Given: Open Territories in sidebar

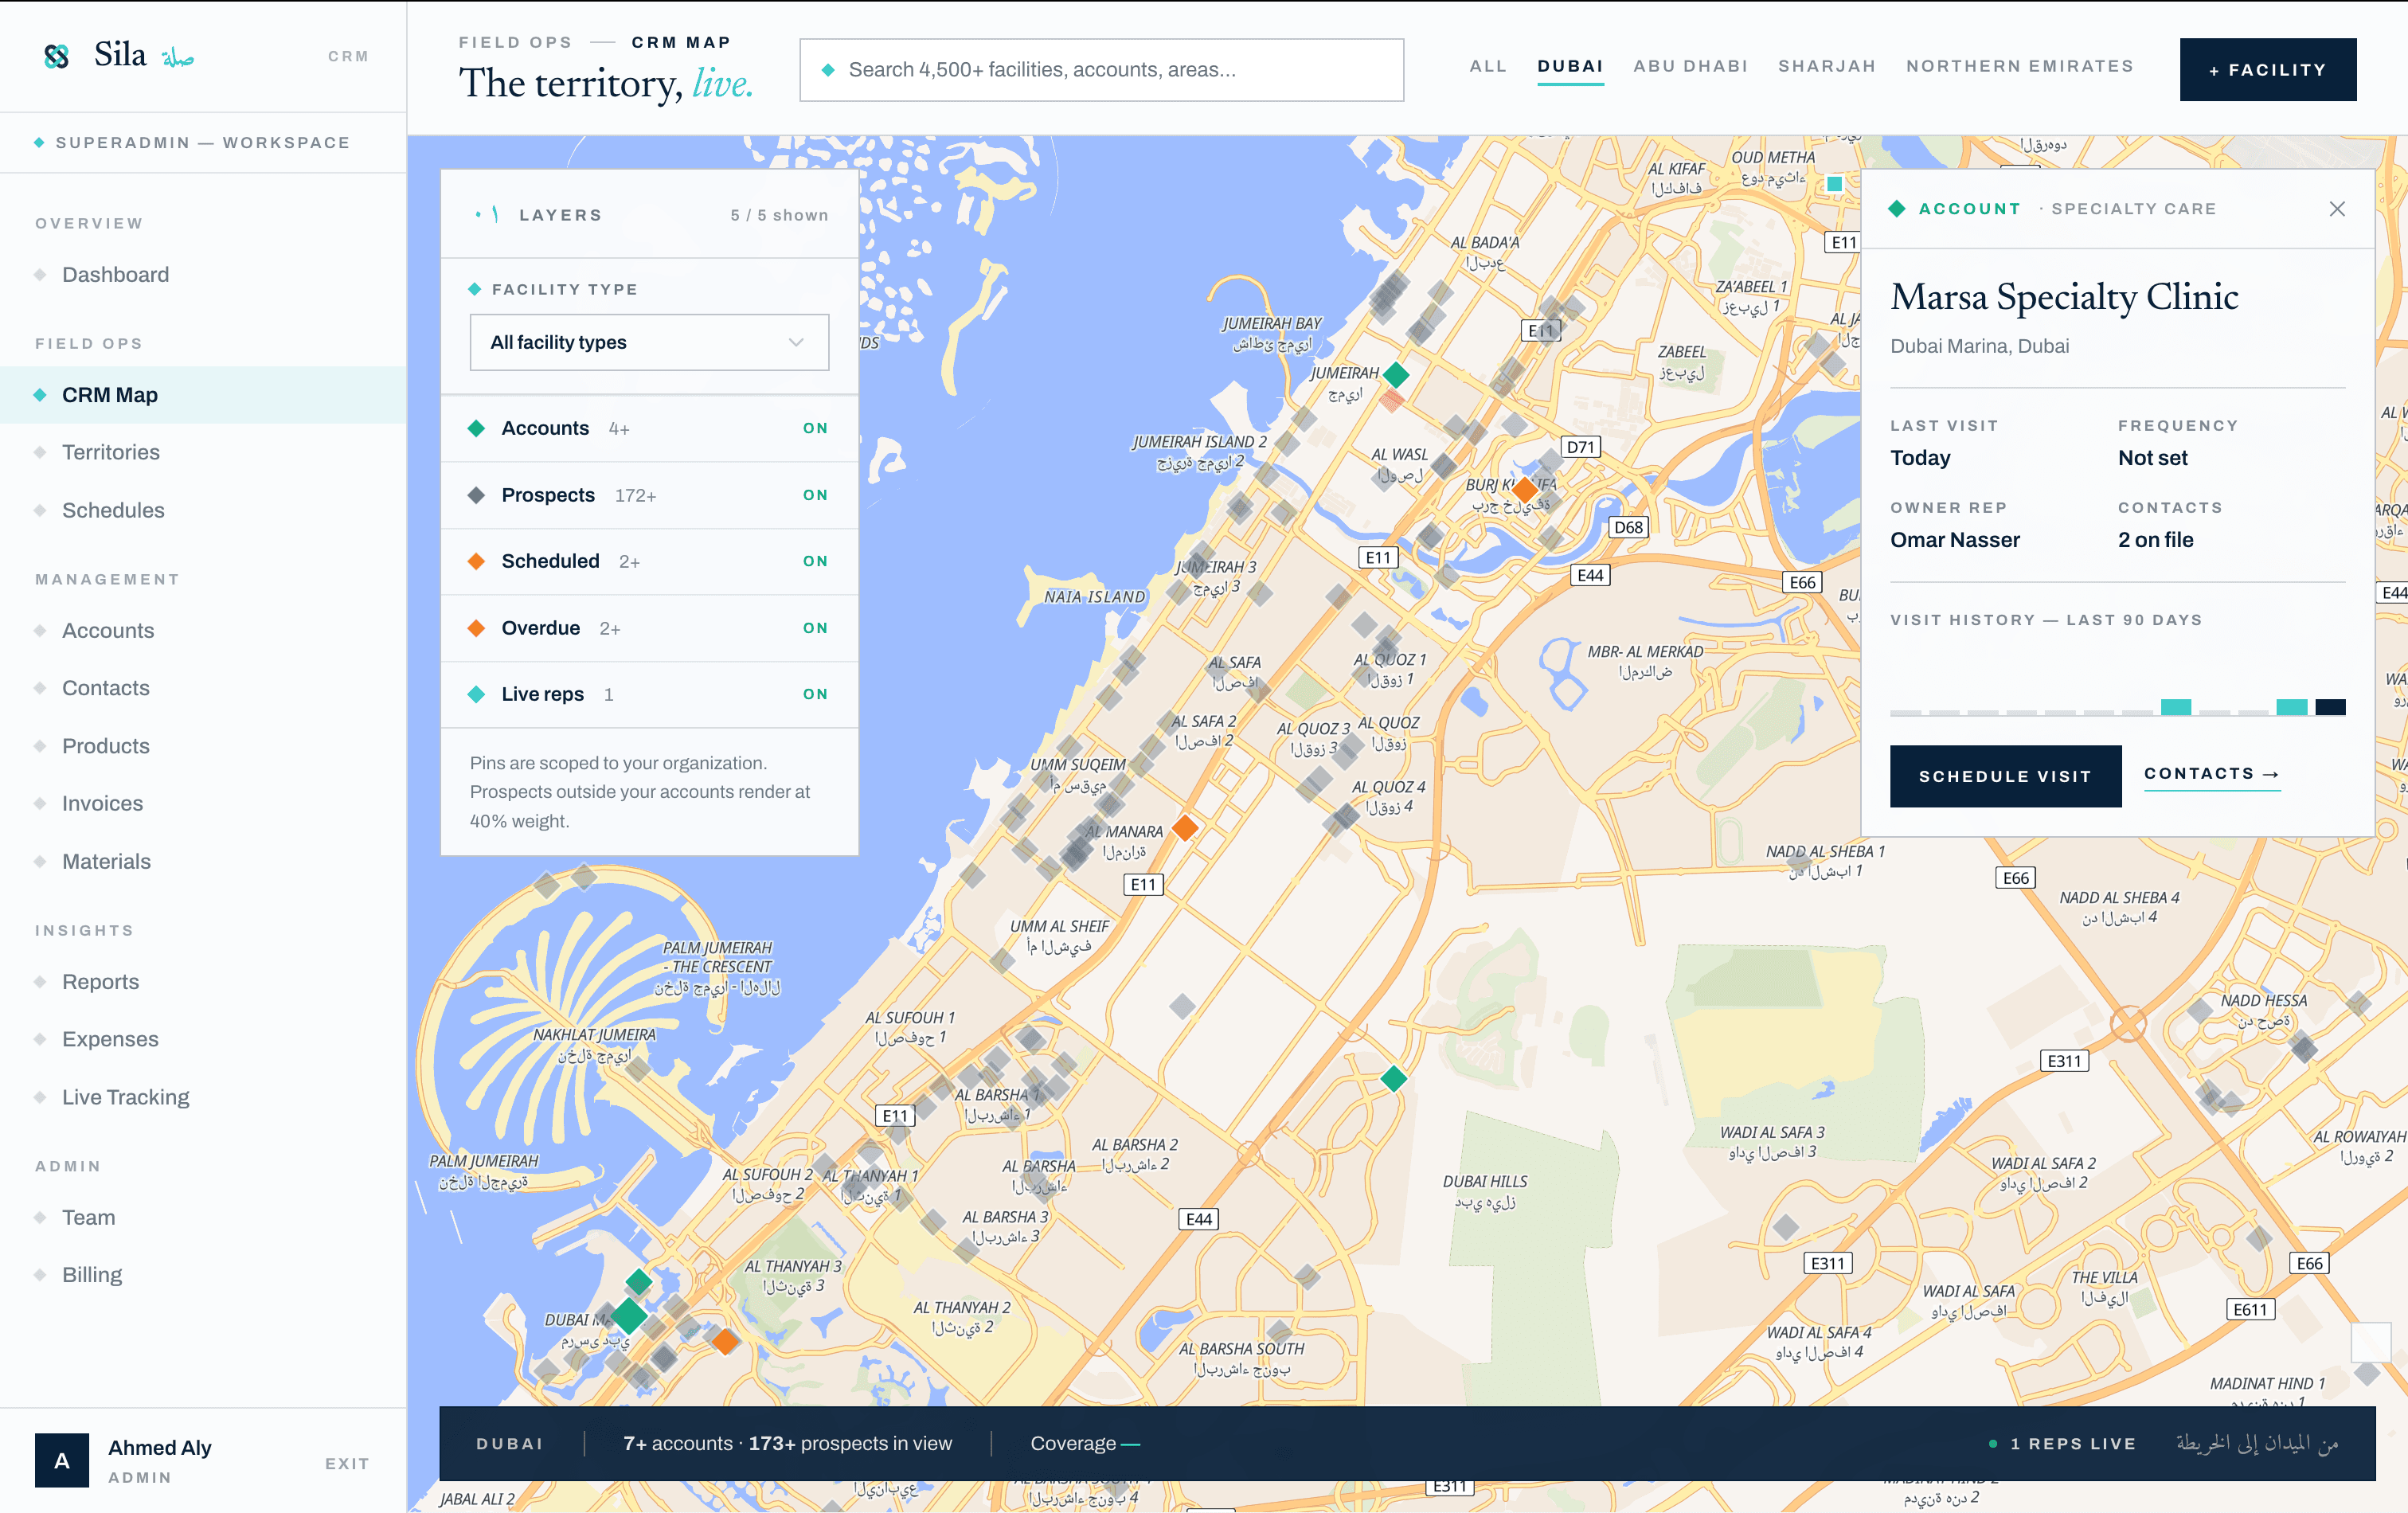Looking at the screenshot, I should pos(203,452).
